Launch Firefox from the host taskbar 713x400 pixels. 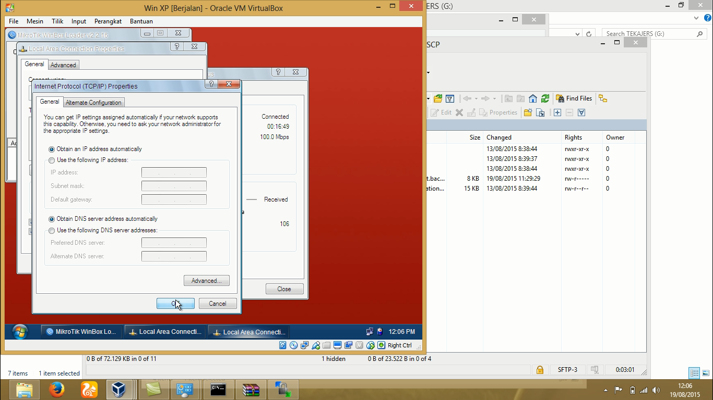[57, 389]
